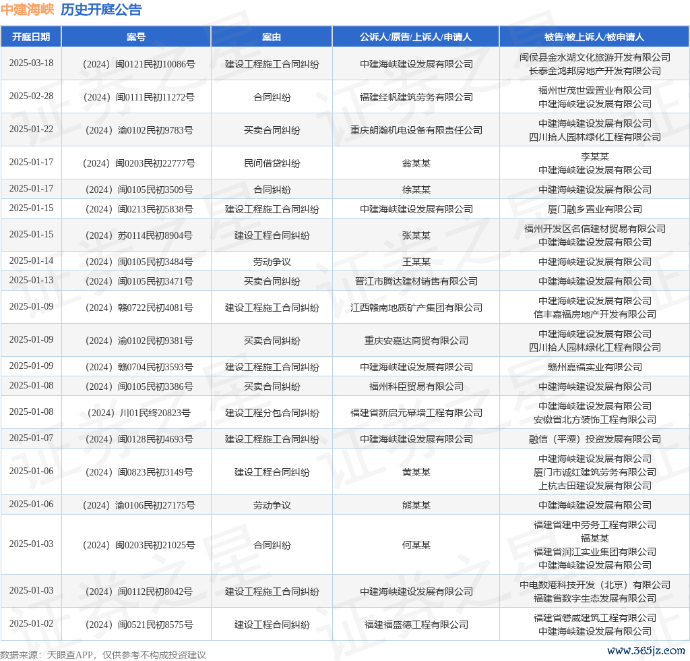Click plaintiff 福建经帆建筑劳务有限公司

pos(416,97)
